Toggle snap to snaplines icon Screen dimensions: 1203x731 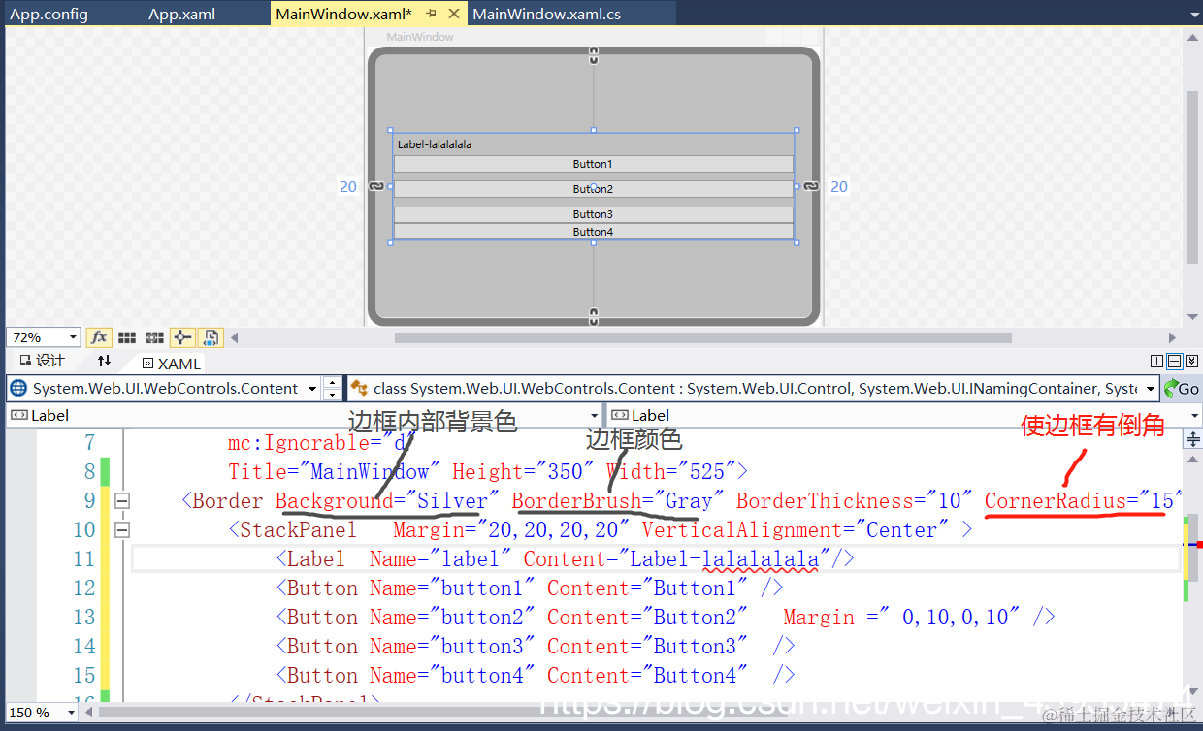tap(182, 337)
